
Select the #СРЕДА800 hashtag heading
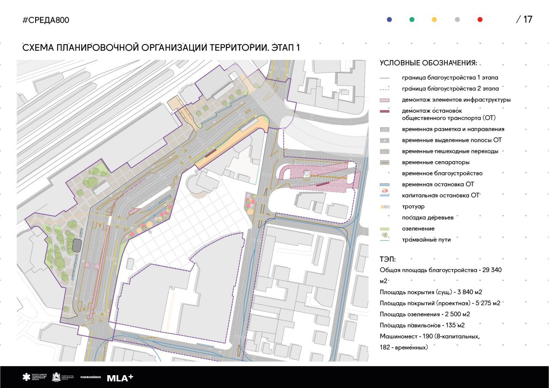click(46, 20)
